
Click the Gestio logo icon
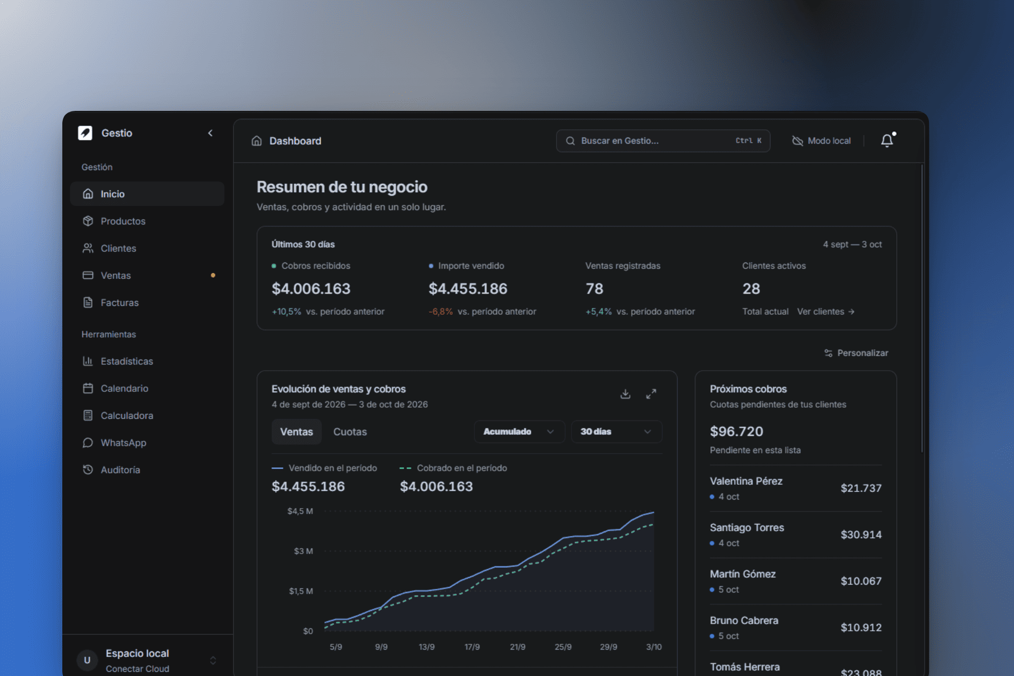pyautogui.click(x=85, y=133)
